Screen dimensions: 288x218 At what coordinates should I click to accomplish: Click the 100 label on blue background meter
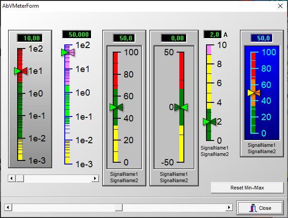coord(269,52)
